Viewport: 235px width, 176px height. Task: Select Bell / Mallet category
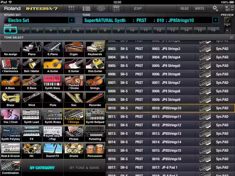(x=32, y=66)
